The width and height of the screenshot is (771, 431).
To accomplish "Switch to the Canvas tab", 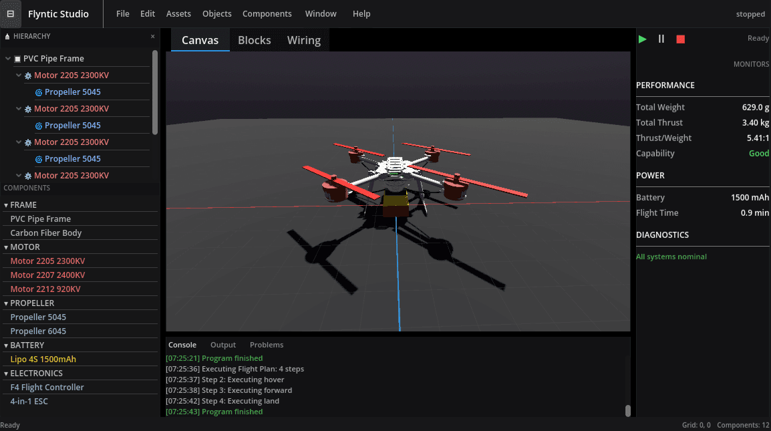I will click(200, 40).
